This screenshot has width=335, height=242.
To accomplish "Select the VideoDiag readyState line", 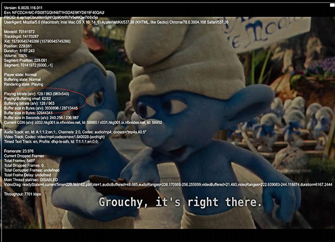I will tap(168, 184).
